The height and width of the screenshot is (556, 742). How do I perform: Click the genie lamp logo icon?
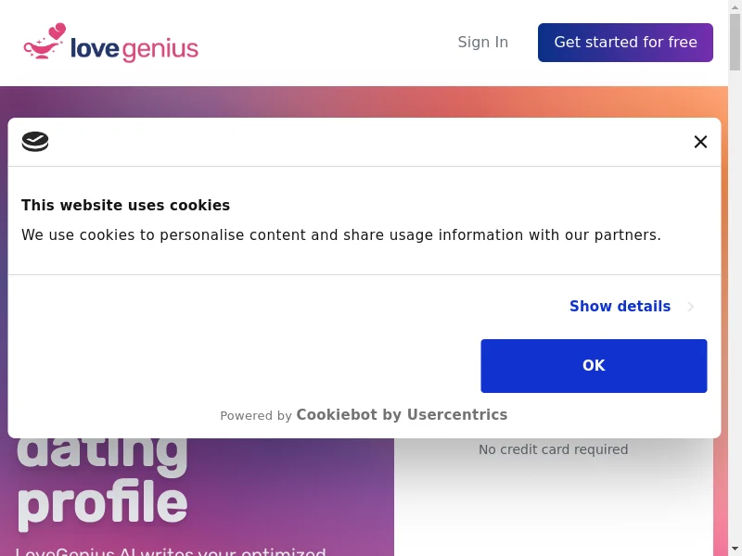click(45, 41)
